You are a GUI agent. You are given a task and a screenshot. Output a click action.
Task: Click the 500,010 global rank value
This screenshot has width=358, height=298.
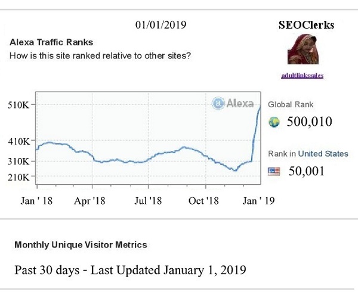tap(309, 122)
